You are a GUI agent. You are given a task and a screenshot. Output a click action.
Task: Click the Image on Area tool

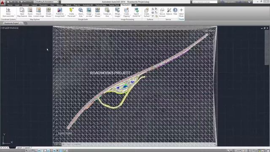pos(89,12)
